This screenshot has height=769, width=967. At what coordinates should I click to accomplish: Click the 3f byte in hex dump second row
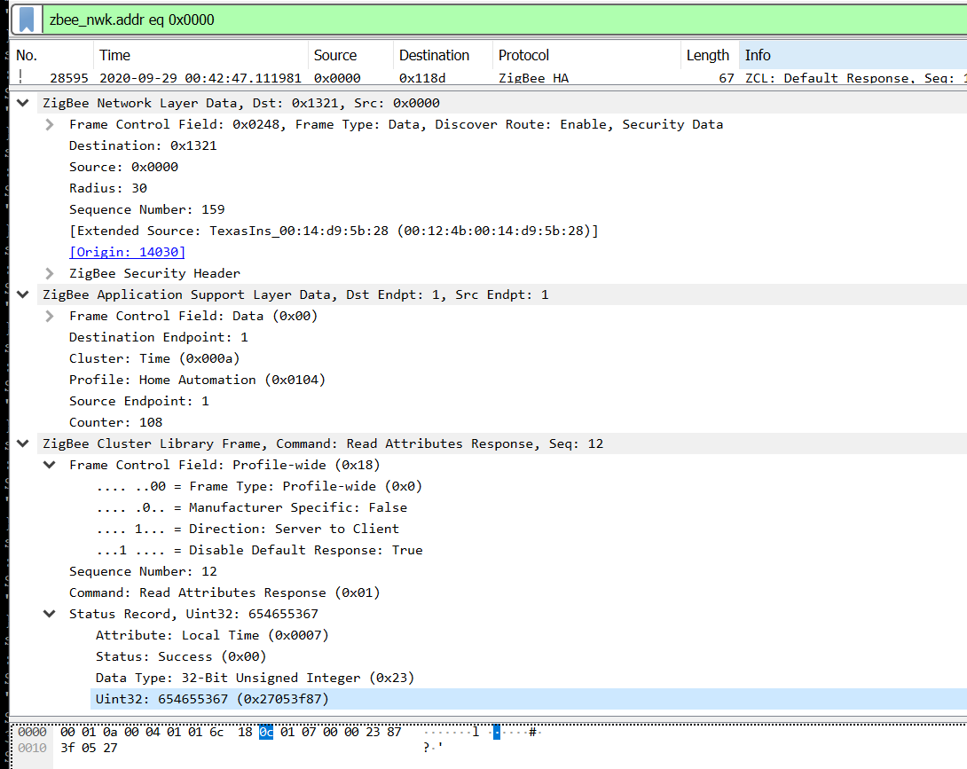67,748
